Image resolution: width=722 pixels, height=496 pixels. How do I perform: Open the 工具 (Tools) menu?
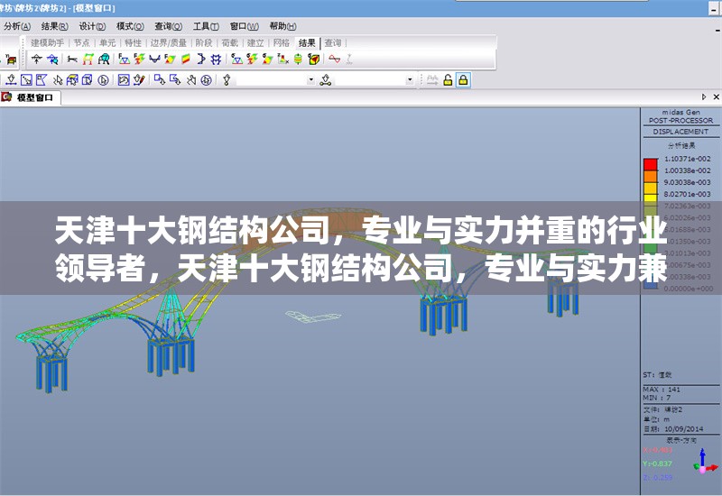[x=206, y=26]
